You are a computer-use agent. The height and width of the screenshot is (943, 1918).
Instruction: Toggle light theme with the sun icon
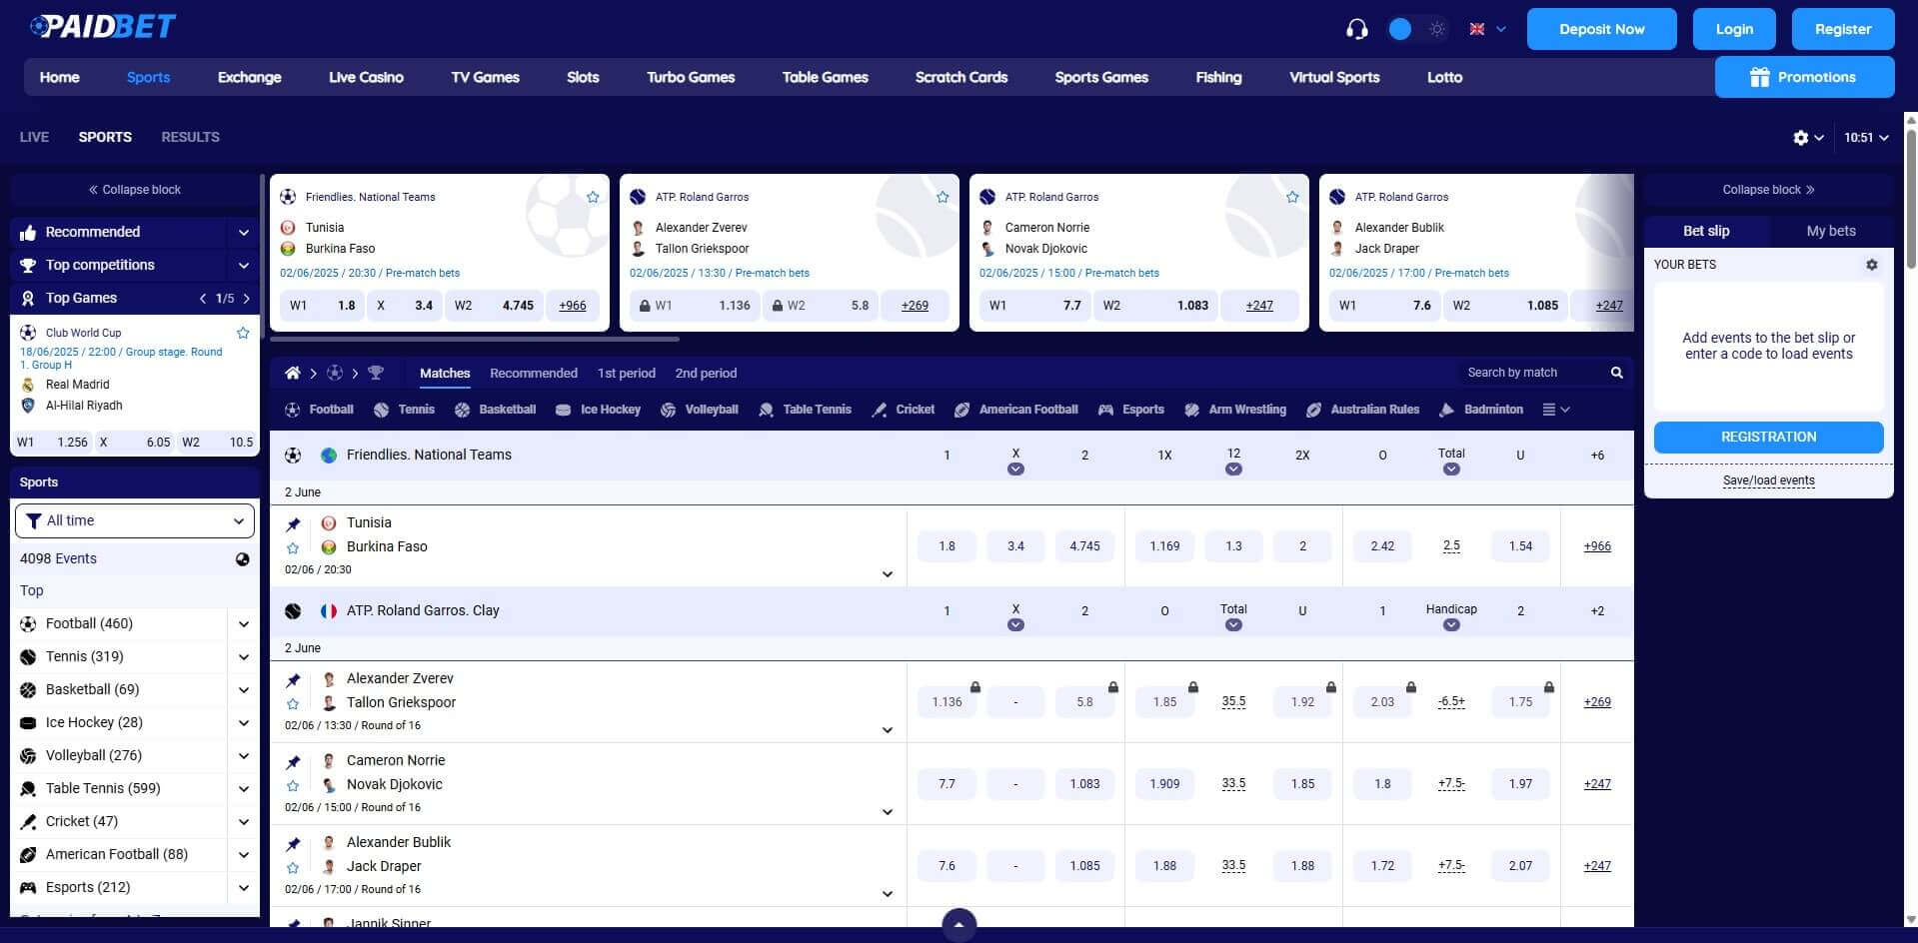click(x=1437, y=29)
